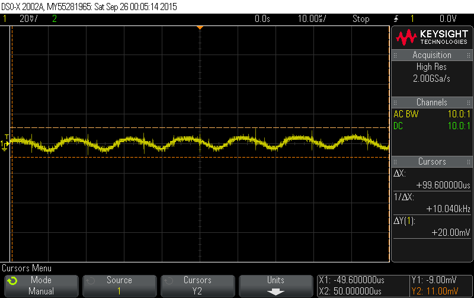
Task: Click the orange trigger position marker at top
Action: [200, 28]
